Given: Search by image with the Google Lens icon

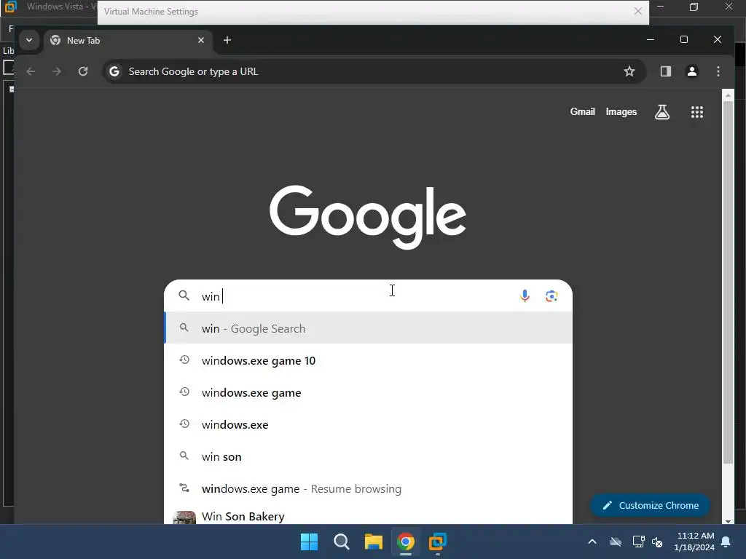Looking at the screenshot, I should point(551,296).
